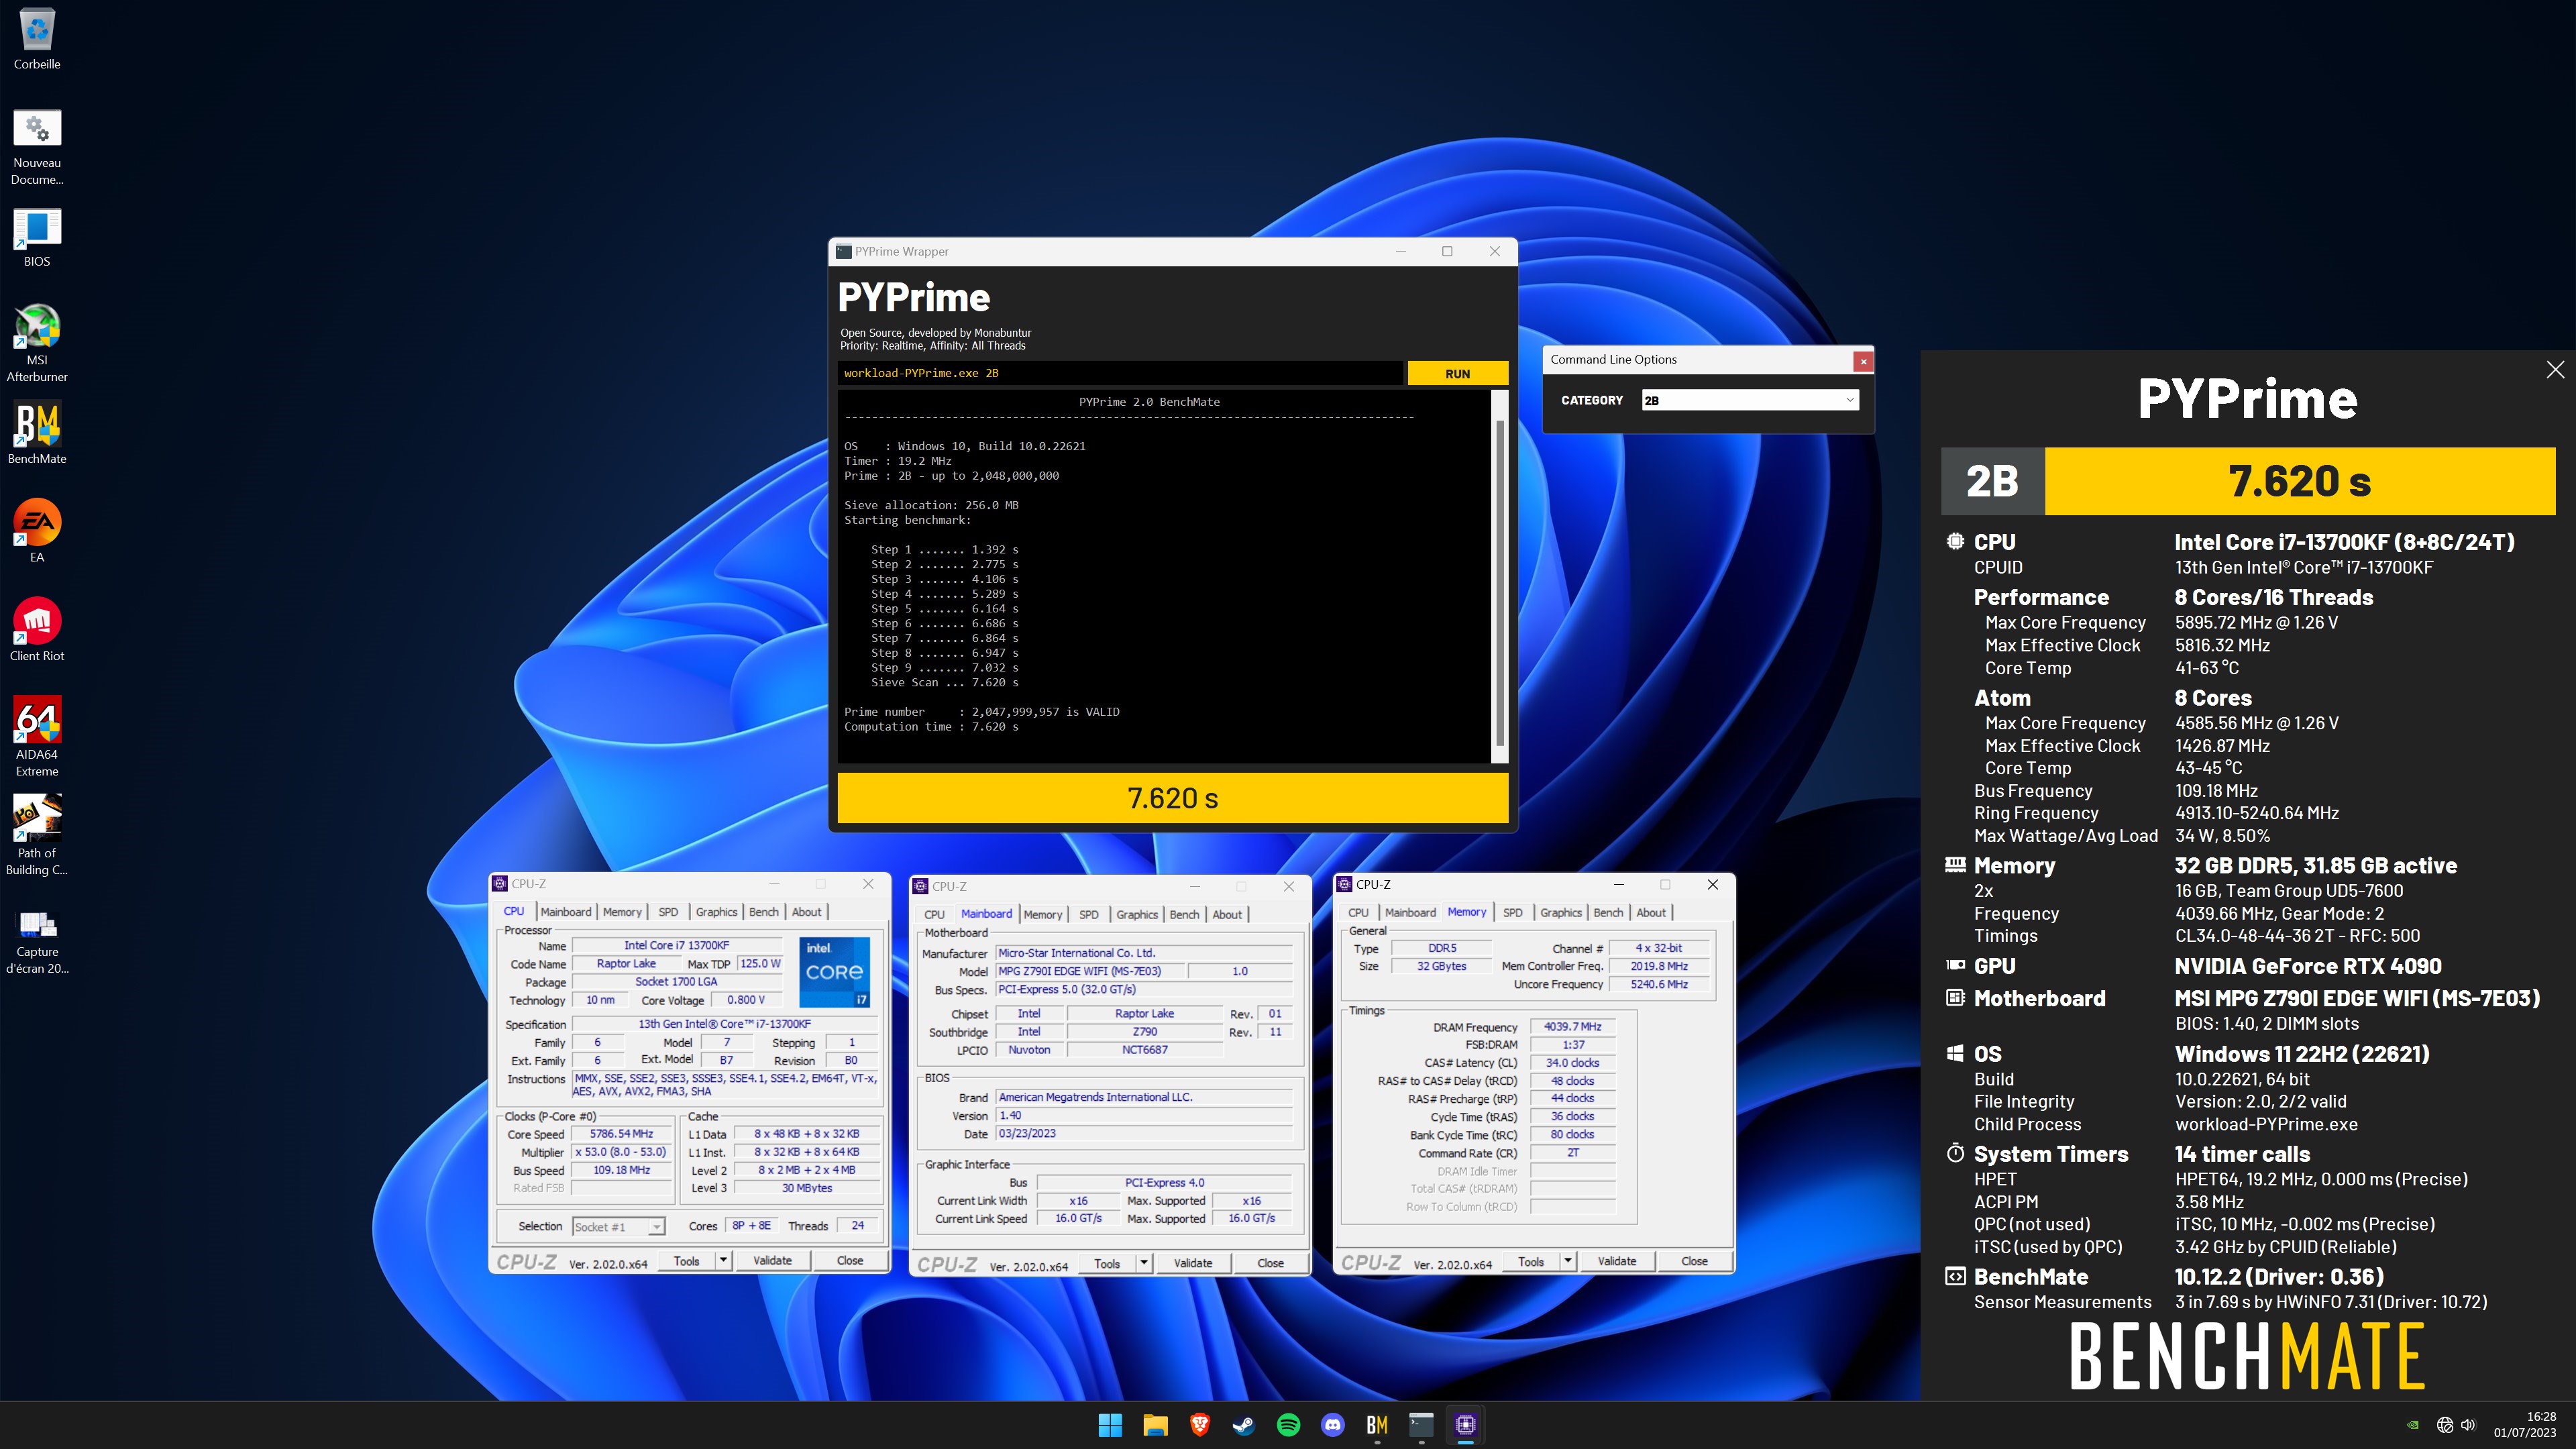Click the yellow 7.620 s result bar in PYPrime Wrapper
Viewport: 2576px width, 1449px height.
tap(1173, 798)
